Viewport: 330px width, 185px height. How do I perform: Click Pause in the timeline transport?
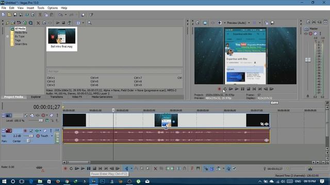[89, 169]
